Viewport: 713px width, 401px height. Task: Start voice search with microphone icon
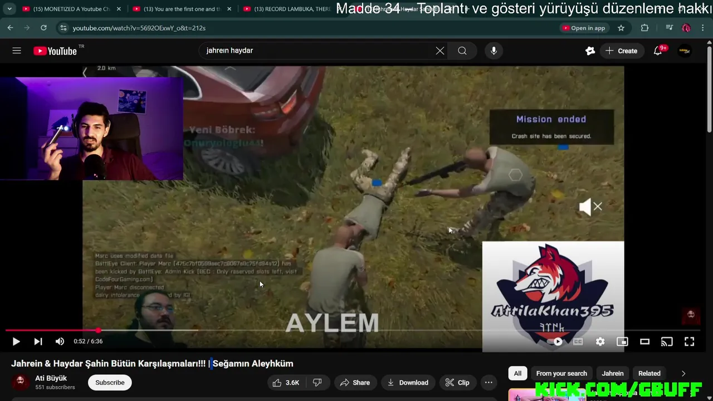coord(494,51)
